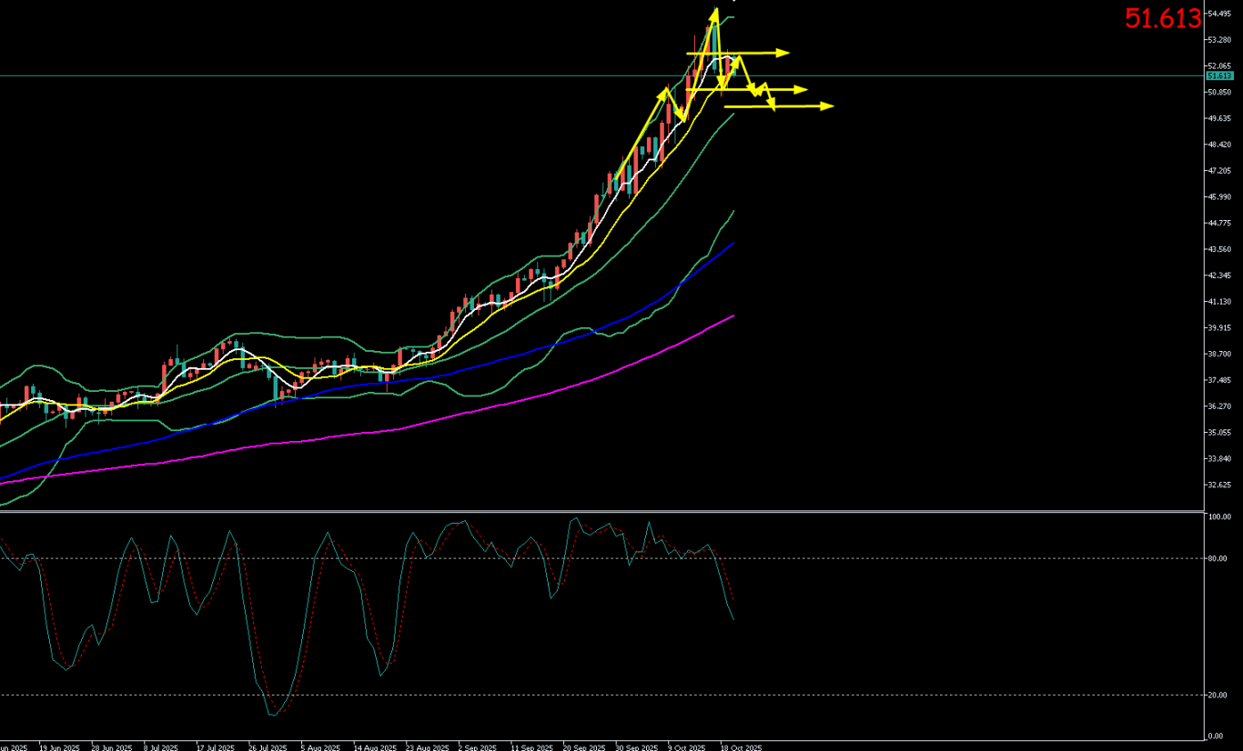1243x751 pixels.
Task: Select the 18 Oct 2025 date label
Action: point(743,747)
